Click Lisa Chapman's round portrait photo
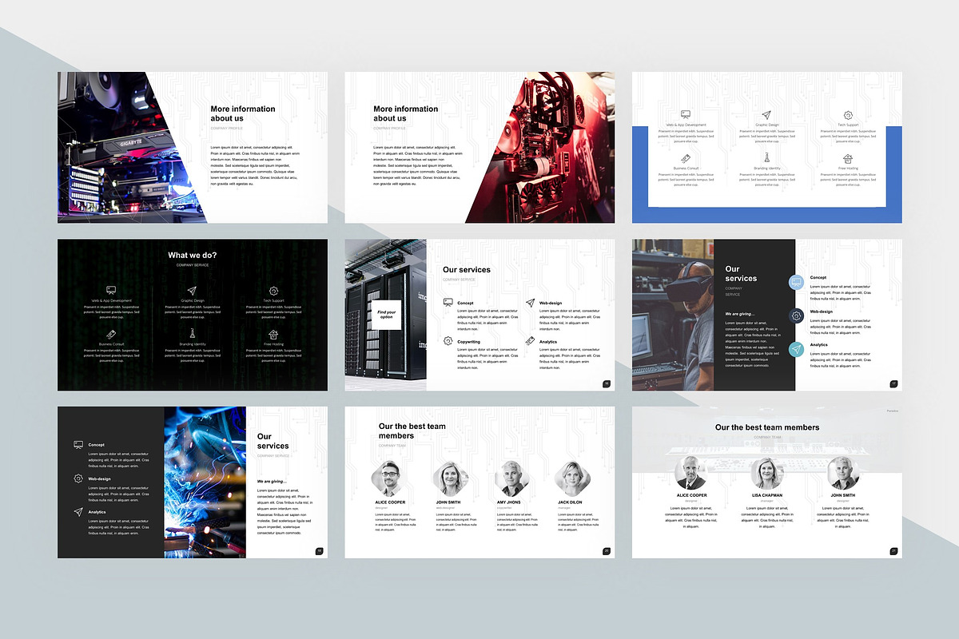 [x=767, y=473]
